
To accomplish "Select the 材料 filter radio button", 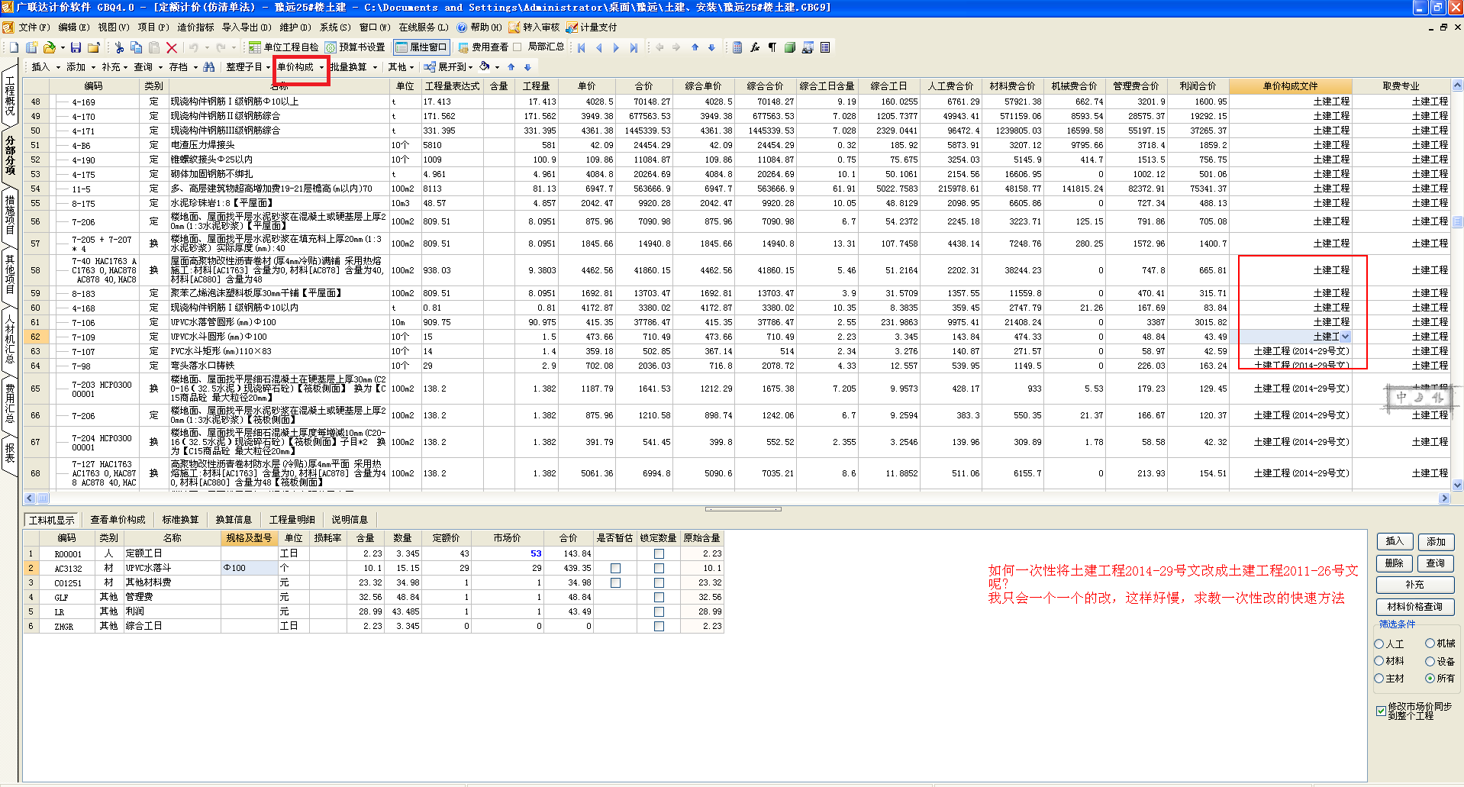I will click(x=1379, y=661).
